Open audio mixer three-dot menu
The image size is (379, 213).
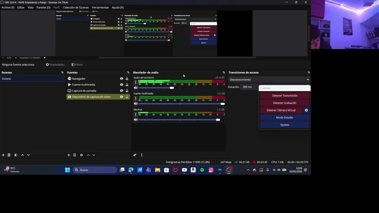click(x=142, y=155)
